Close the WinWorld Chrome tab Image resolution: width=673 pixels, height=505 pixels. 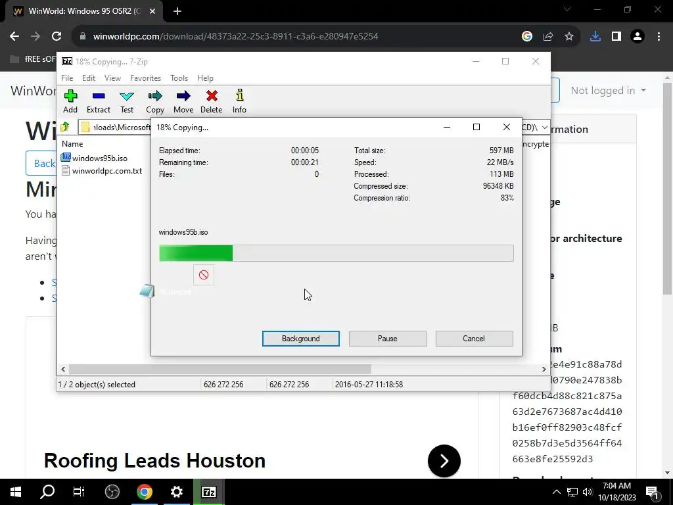[152, 11]
